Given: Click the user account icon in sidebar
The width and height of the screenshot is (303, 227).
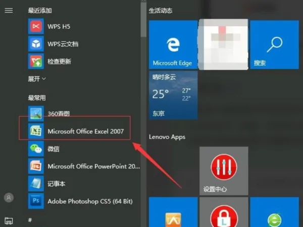Looking at the screenshot, I should pos(8,197).
